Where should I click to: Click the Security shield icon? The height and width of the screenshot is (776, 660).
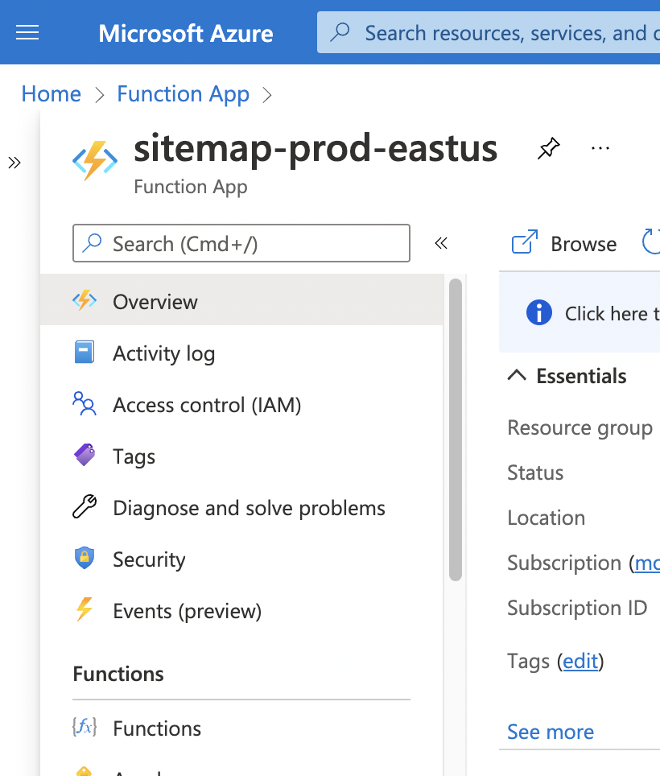point(85,558)
